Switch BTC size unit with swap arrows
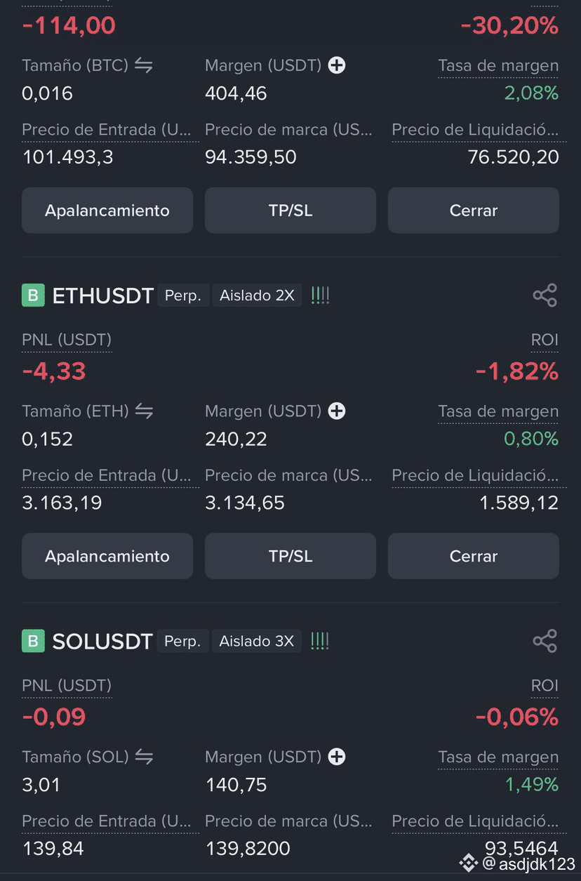Viewport: 581px width, 881px height. click(144, 65)
